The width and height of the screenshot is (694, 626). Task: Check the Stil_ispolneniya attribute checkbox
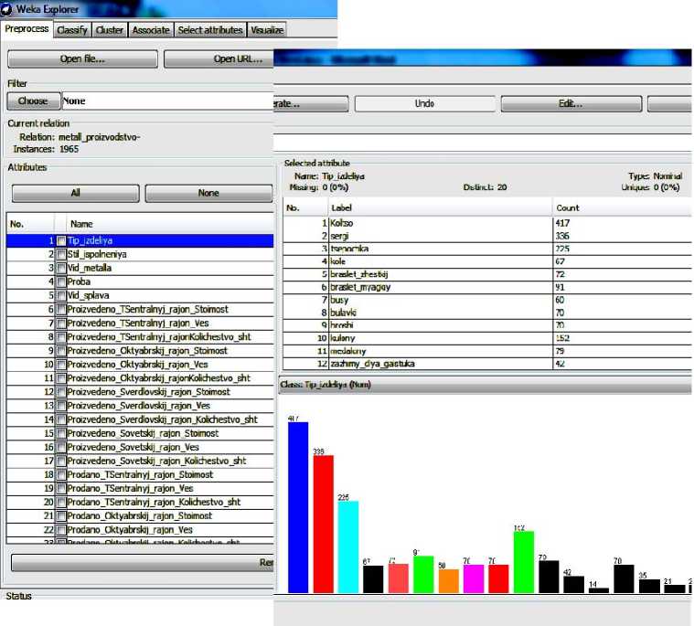tap(61, 254)
